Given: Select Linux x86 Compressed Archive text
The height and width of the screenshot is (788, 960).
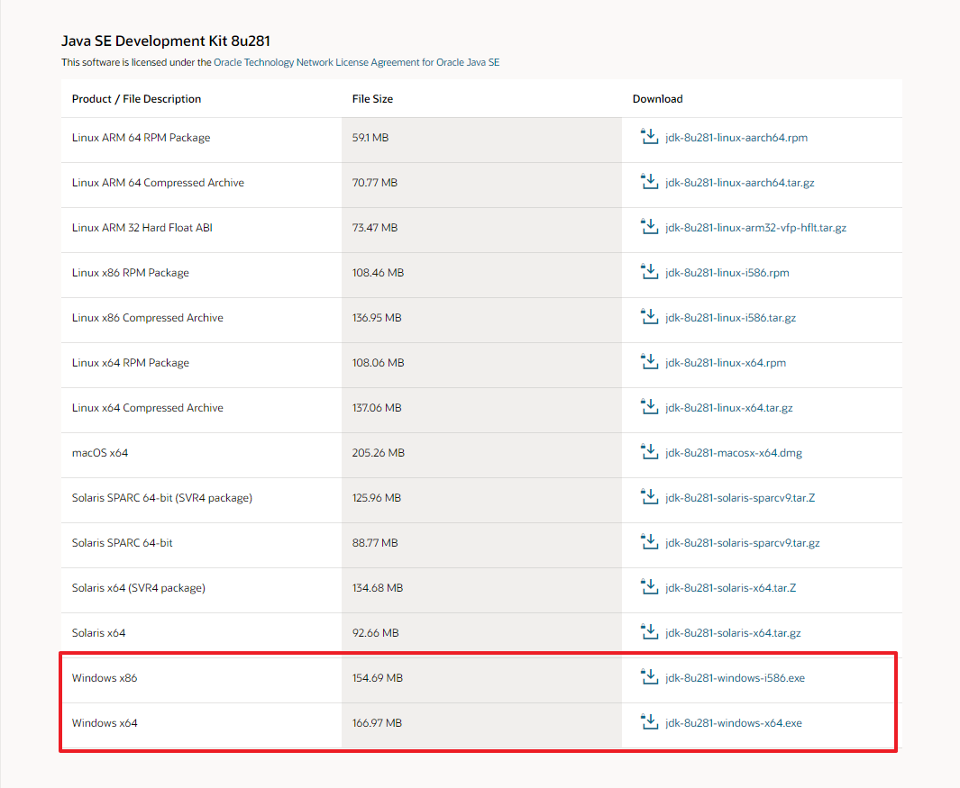Looking at the screenshot, I should [148, 318].
